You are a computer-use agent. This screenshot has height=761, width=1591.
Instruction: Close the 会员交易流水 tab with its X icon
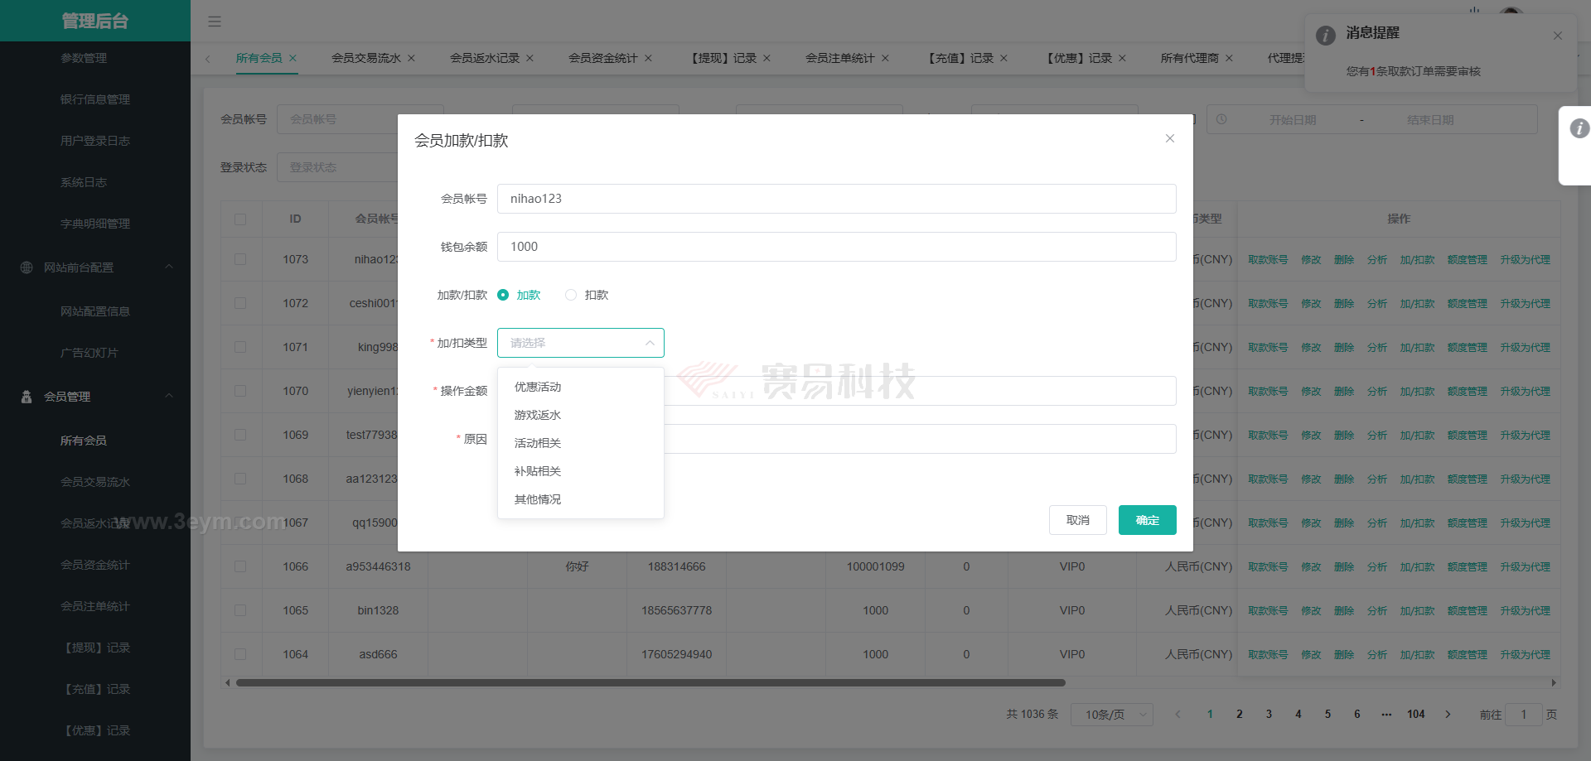(411, 59)
